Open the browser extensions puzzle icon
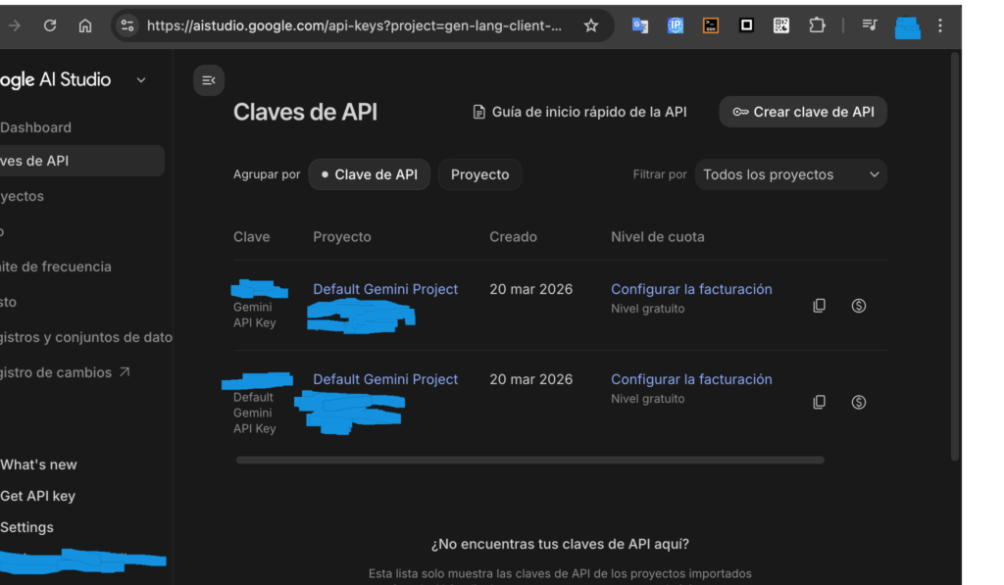Viewport: 1004px width, 585px height. tap(817, 25)
